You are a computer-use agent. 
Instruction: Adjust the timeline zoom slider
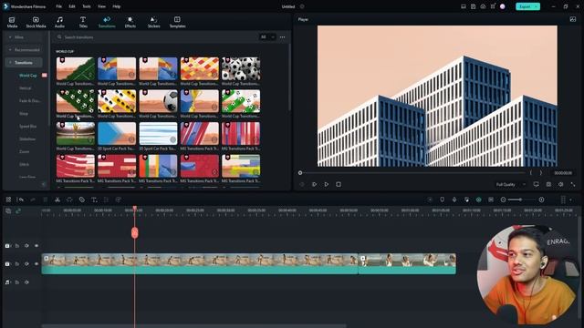point(521,200)
